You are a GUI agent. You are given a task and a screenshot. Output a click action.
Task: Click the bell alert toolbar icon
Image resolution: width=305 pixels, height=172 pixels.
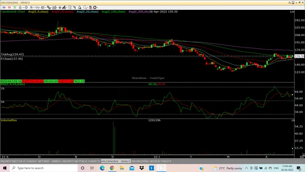coord(80,7)
